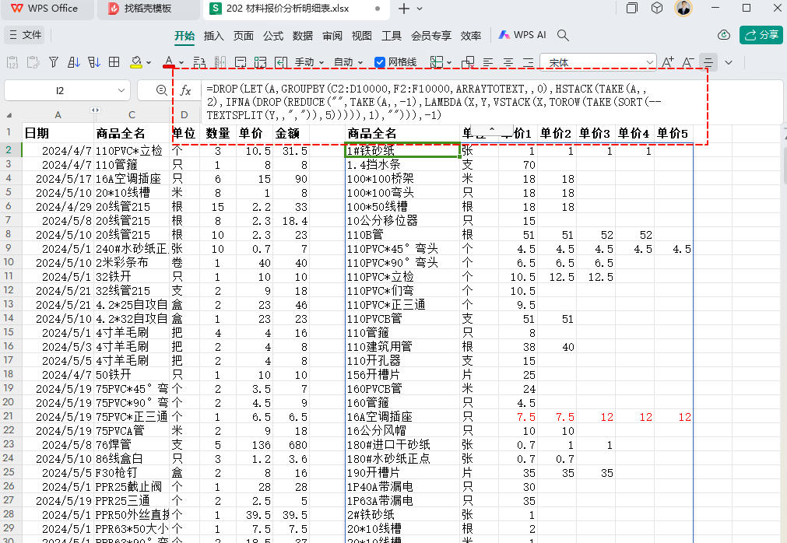Click the green table convert icon

261,62
